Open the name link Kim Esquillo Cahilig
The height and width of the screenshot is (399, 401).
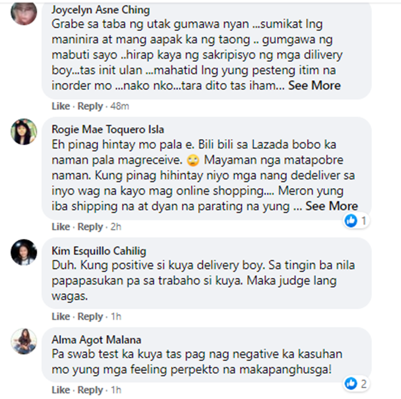tap(99, 251)
